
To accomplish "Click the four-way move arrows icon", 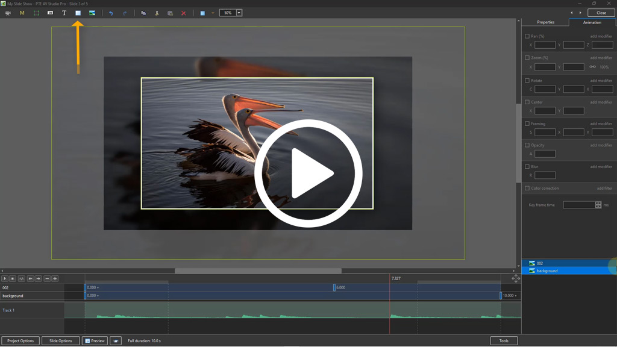I will (x=516, y=278).
